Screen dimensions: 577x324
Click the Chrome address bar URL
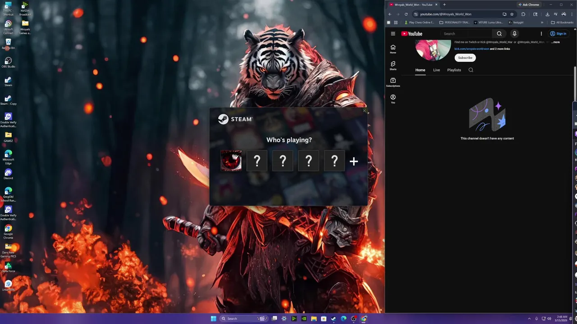pos(445,14)
